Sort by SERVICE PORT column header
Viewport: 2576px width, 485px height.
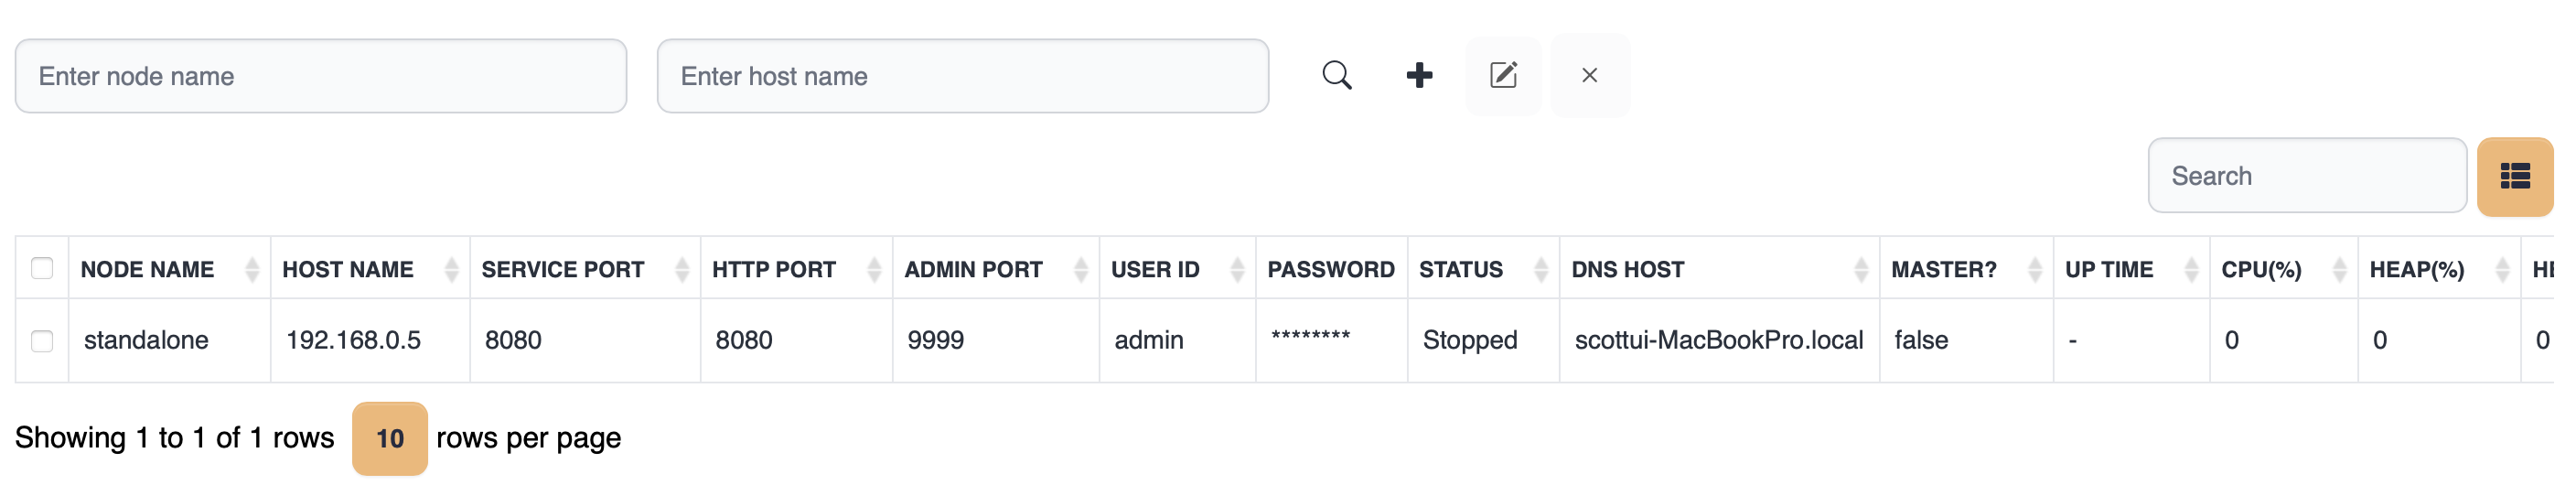(x=563, y=269)
